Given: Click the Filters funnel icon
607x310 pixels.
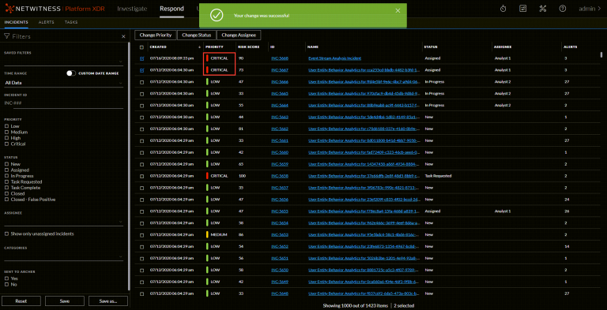Looking at the screenshot, I should (x=6, y=36).
